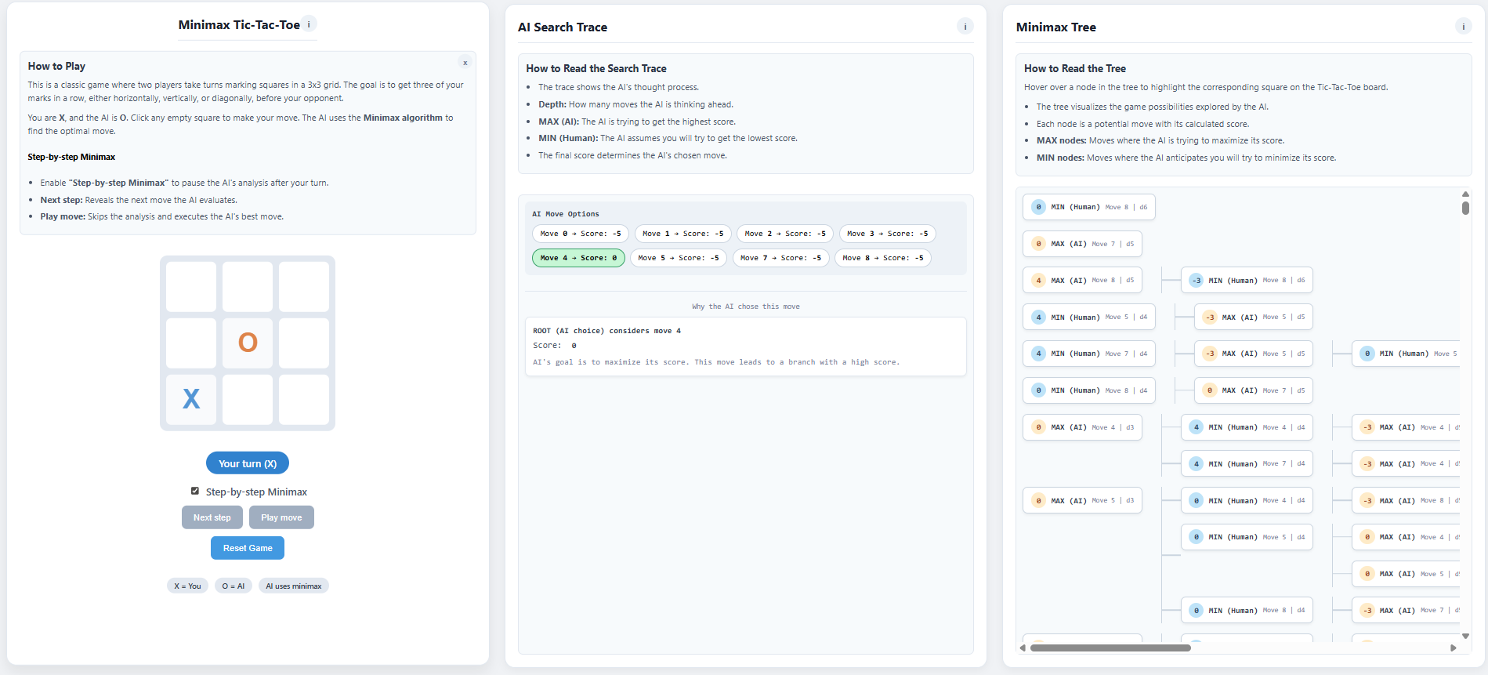Click the X = You legend chip
Image resolution: width=1488 pixels, height=675 pixels.
[187, 586]
